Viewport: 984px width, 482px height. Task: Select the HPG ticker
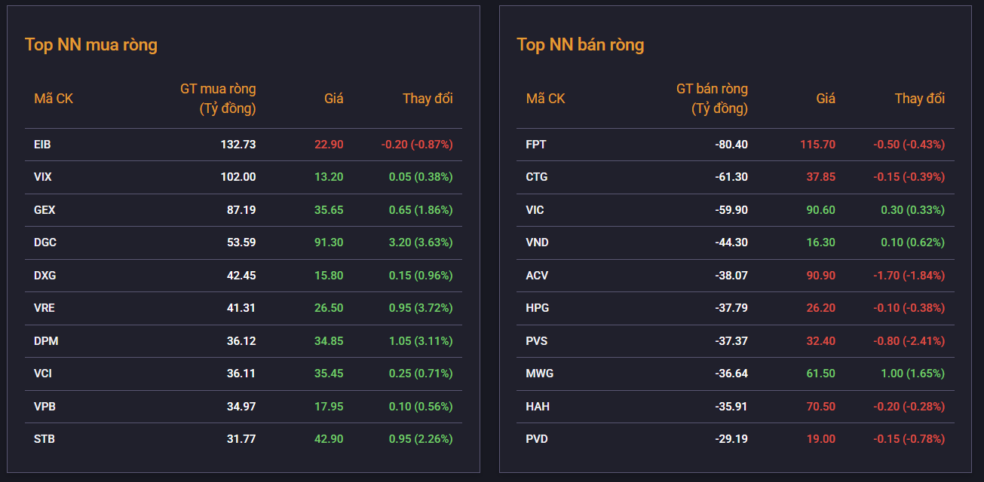(x=537, y=308)
